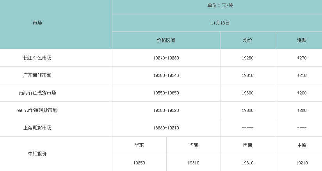322x171 pixels.
Task: Click the 中铝报价 row label
Action: (x=37, y=154)
